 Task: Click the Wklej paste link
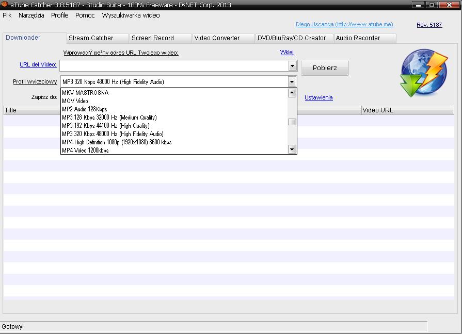286,52
